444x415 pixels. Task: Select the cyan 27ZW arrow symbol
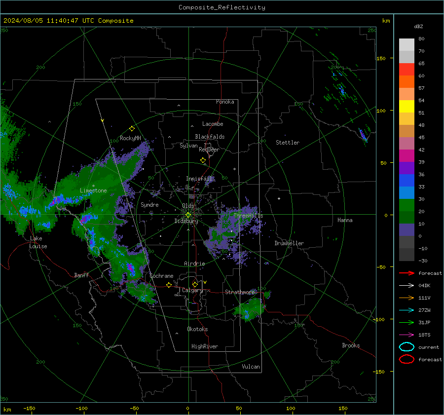click(x=407, y=310)
